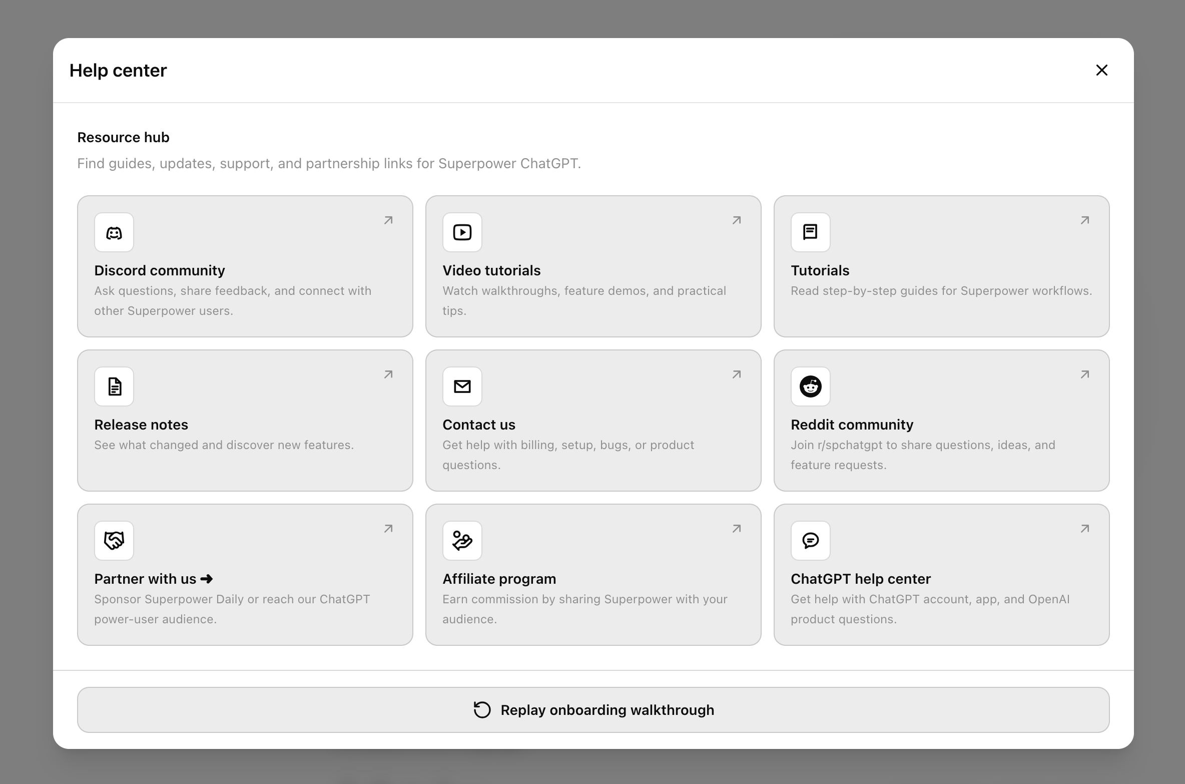
Task: Open the Discord community title link
Action: 160,270
